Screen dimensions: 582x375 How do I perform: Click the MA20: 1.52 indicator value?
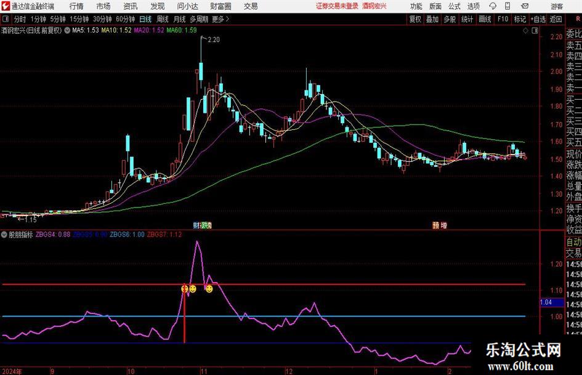[x=149, y=30]
